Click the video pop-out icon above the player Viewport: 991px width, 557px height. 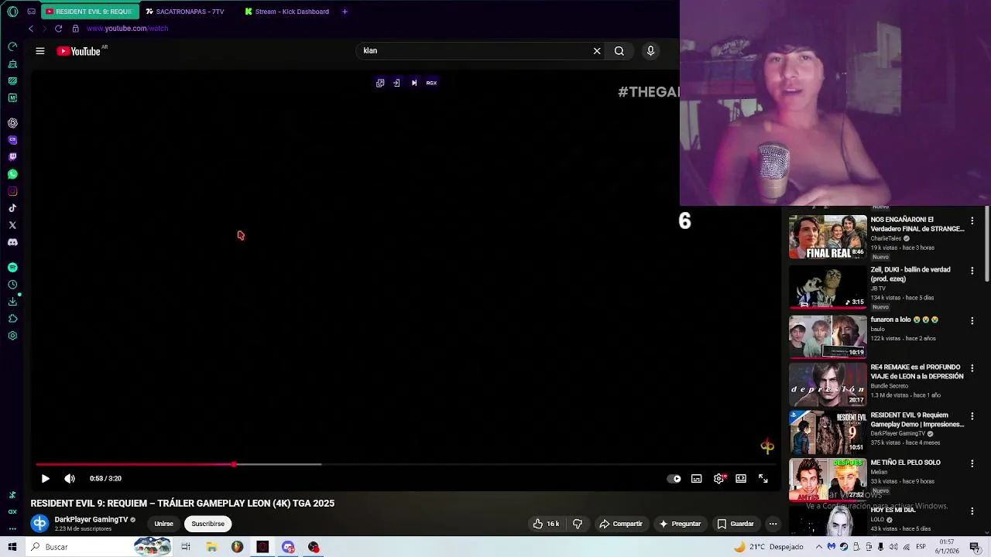380,83
